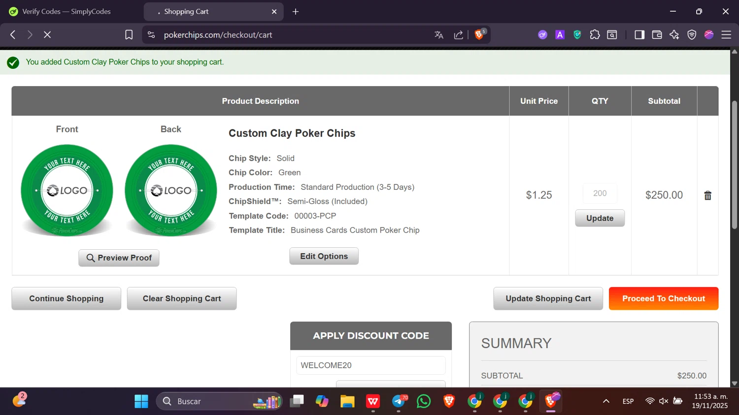This screenshot has width=739, height=415.
Task: Select the $250.00 subtotal in item row
Action: click(x=664, y=195)
